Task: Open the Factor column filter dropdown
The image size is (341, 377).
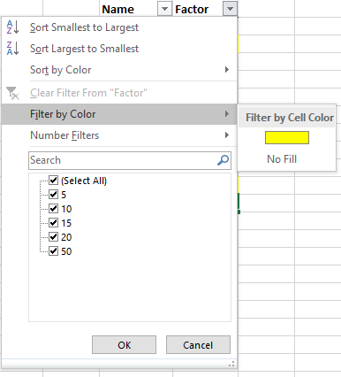Action: coord(230,9)
